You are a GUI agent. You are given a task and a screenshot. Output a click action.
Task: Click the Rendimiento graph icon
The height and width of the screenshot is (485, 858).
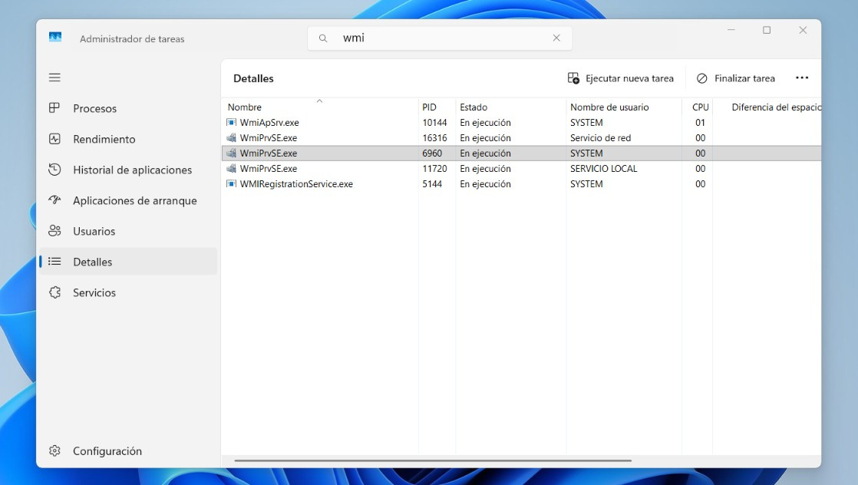pos(54,138)
